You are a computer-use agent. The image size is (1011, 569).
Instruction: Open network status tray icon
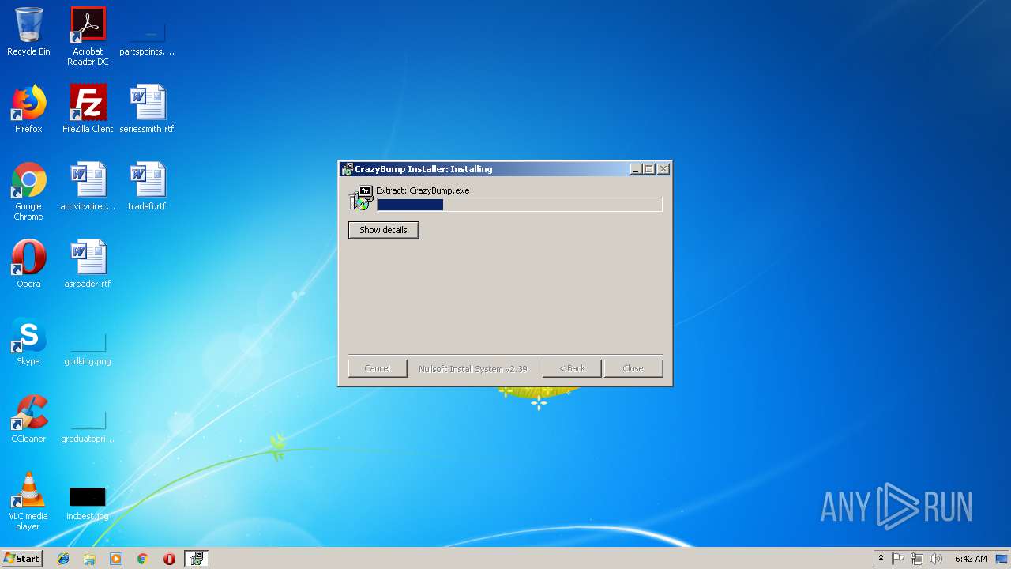click(917, 559)
